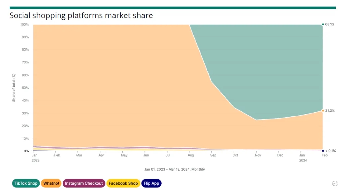Toggle the Whatnot legend series
Screen dimensions: 359x190
click(x=51, y=183)
